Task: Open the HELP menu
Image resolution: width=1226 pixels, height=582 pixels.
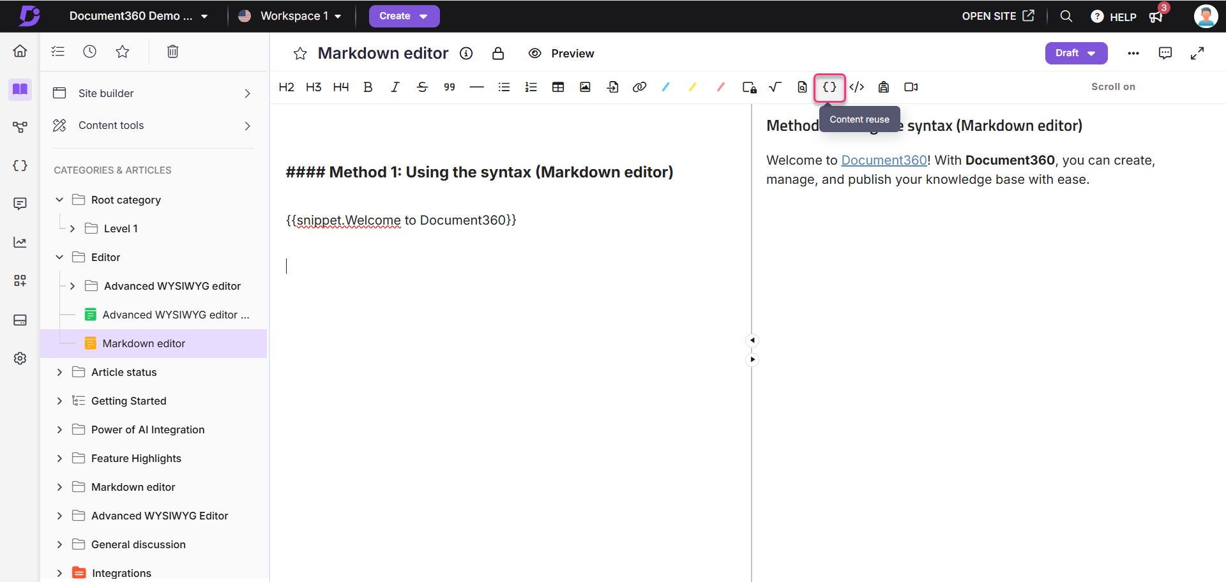Action: click(x=1114, y=17)
